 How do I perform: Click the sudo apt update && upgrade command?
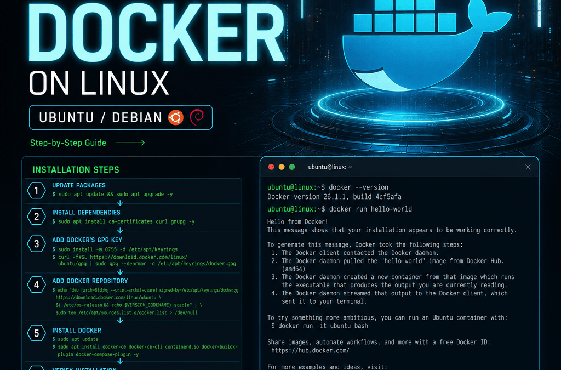(x=112, y=194)
